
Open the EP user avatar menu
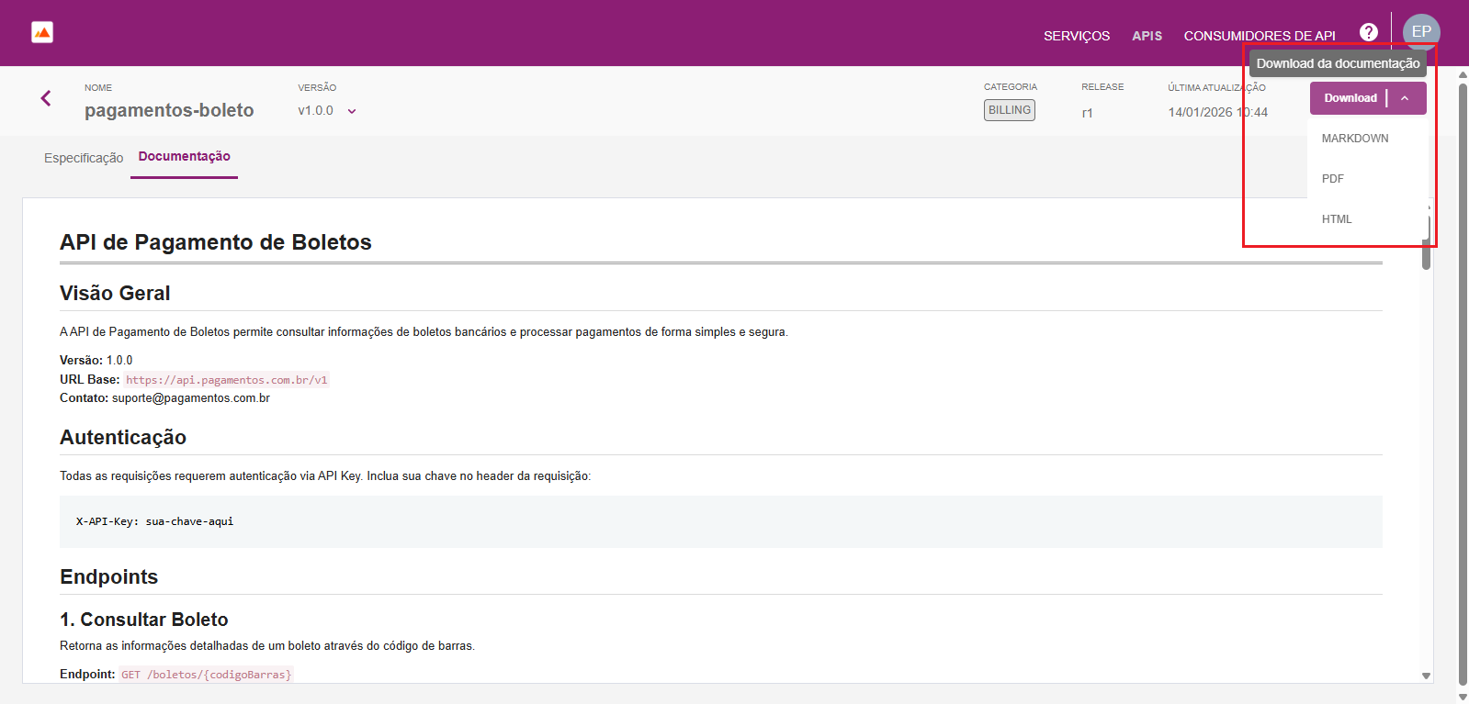[x=1420, y=31]
